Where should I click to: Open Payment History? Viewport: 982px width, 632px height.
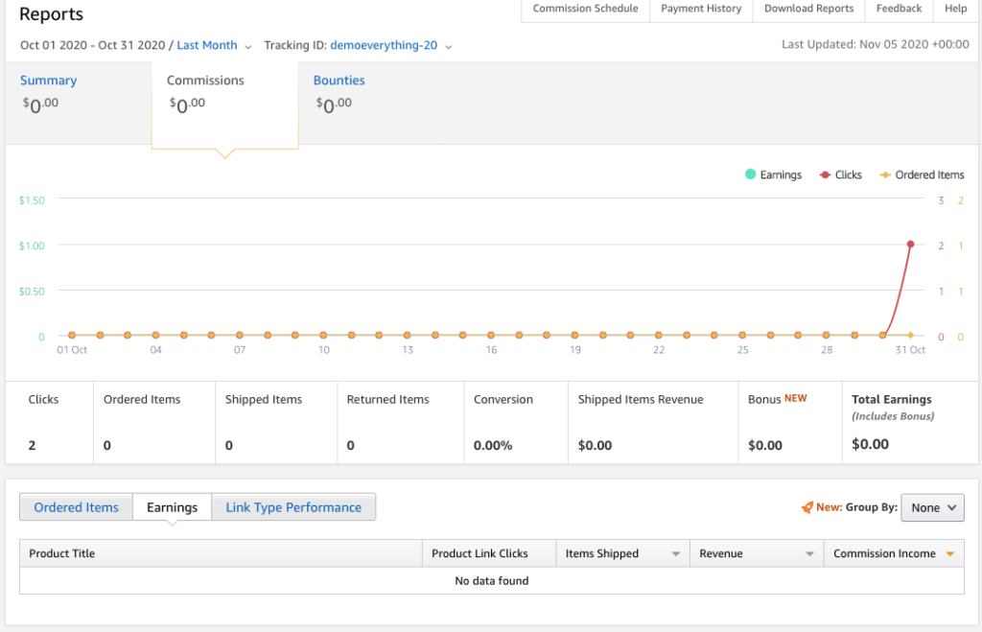coord(701,9)
